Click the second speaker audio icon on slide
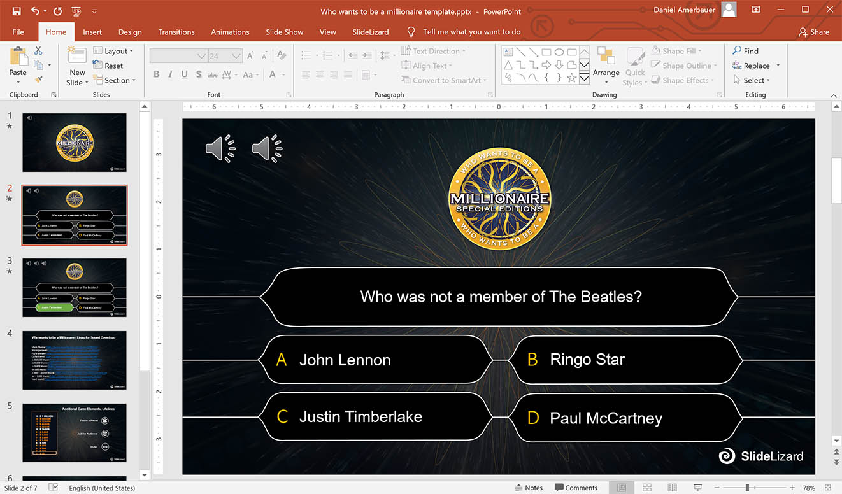This screenshot has width=842, height=494. pos(268,149)
